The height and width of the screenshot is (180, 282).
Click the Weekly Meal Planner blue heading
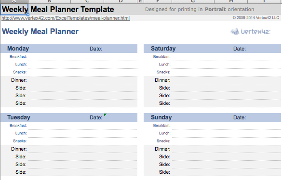40,32
